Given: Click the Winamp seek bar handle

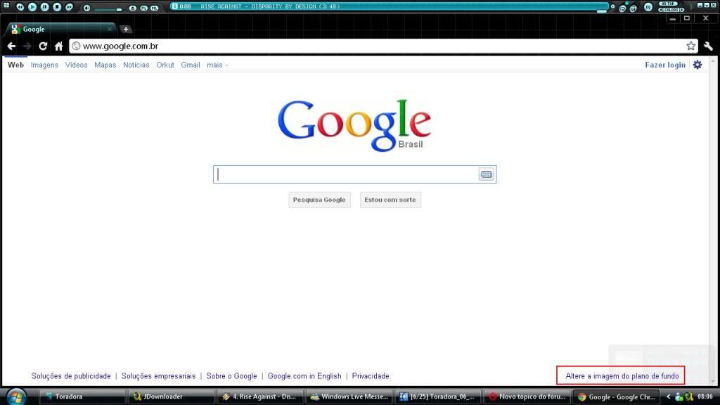Looking at the screenshot, I should (602, 11).
